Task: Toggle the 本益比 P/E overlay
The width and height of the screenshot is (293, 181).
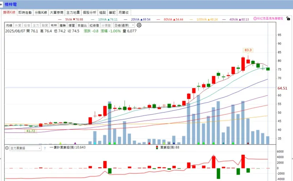Action: coord(82,25)
